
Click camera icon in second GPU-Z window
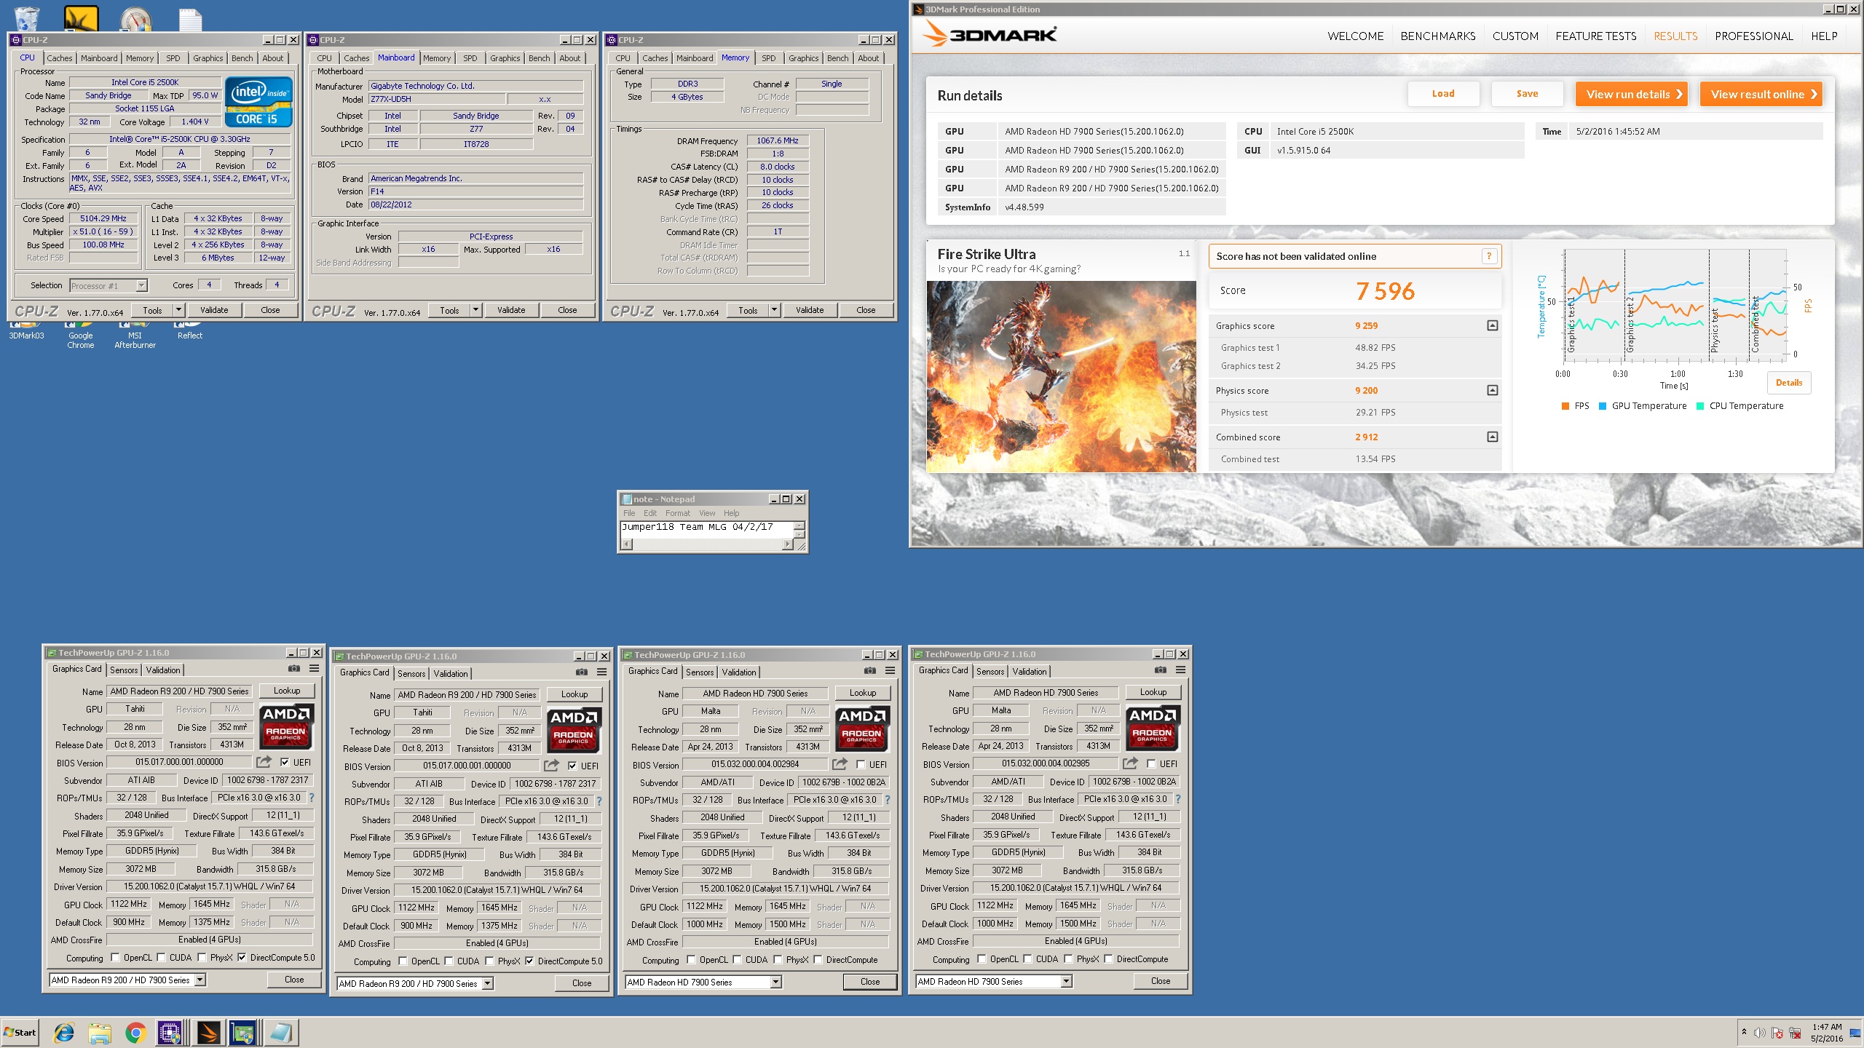pyautogui.click(x=581, y=672)
